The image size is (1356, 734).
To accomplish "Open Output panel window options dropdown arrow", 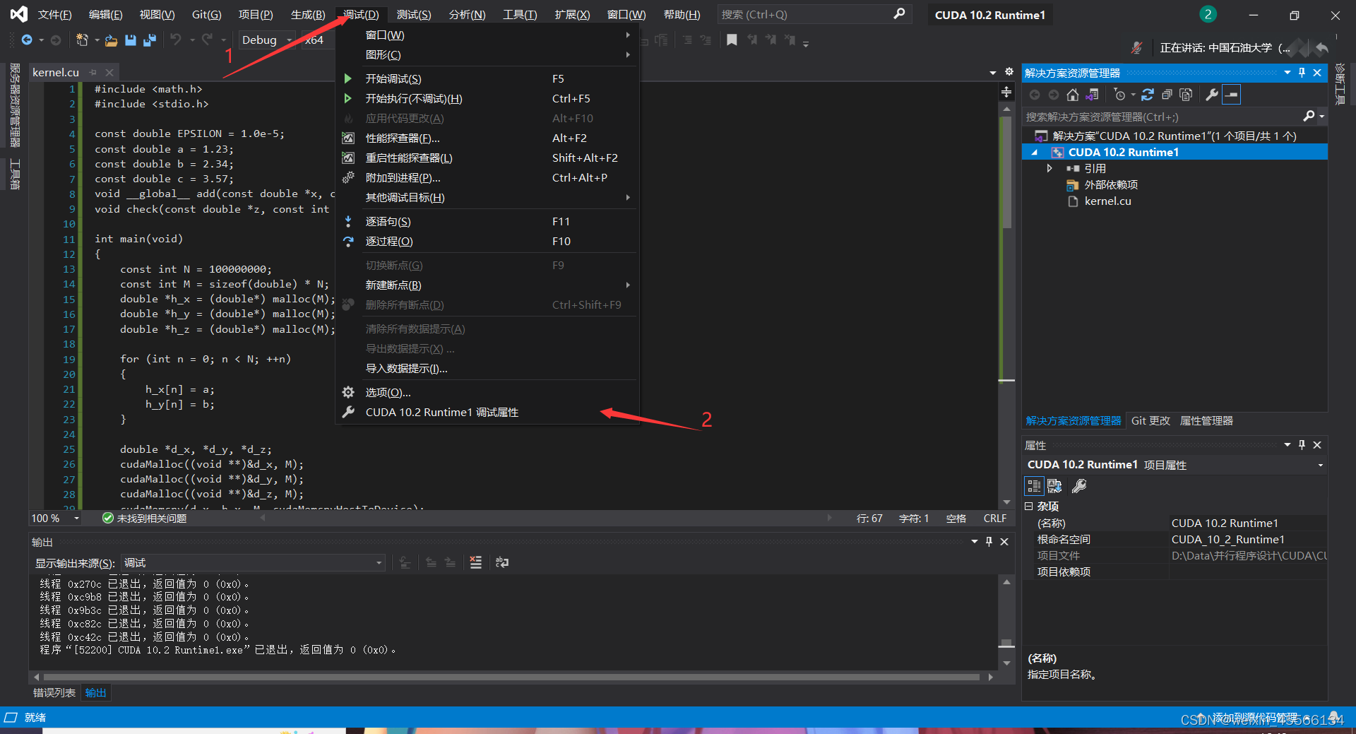I will point(975,542).
